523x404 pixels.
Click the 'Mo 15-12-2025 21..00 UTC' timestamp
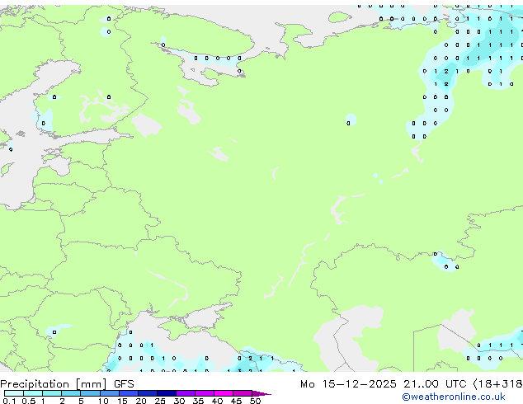[x=384, y=384]
